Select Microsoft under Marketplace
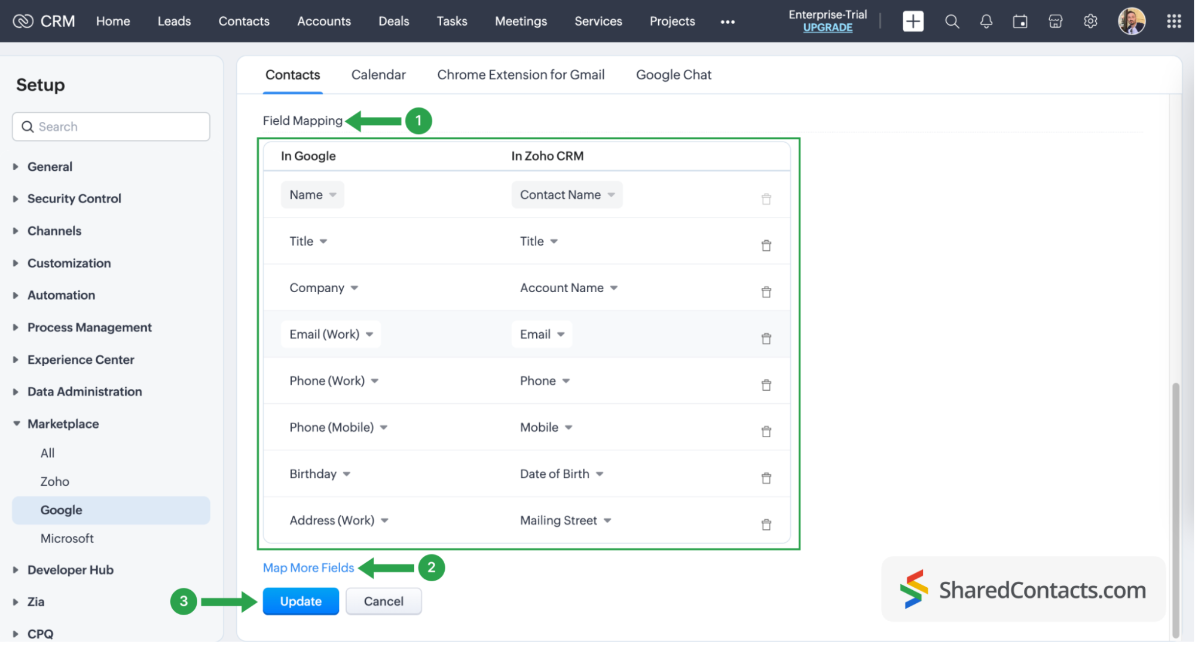1195x672 pixels. [x=67, y=539]
